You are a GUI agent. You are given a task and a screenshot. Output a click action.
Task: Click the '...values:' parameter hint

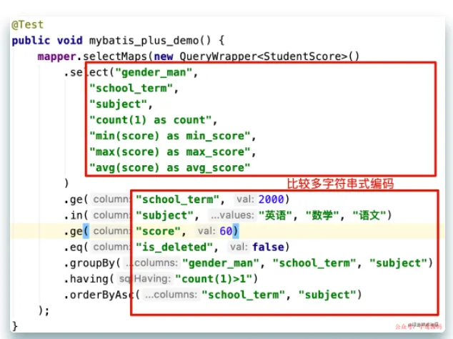pyautogui.click(x=232, y=215)
